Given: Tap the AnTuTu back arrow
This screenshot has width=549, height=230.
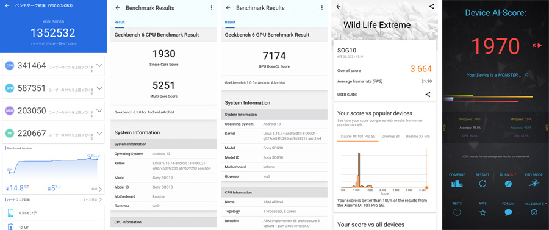Looking at the screenshot, I should click(7, 5).
